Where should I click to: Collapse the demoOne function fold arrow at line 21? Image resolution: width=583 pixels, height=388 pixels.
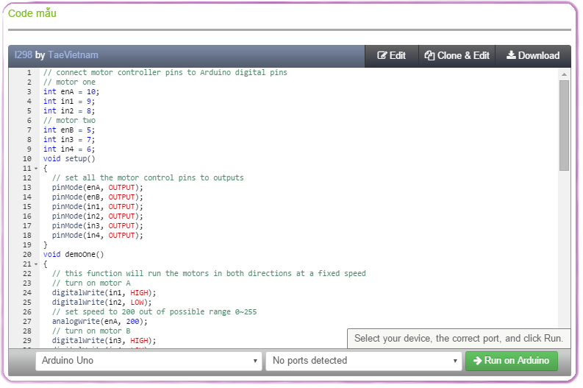[x=35, y=264]
